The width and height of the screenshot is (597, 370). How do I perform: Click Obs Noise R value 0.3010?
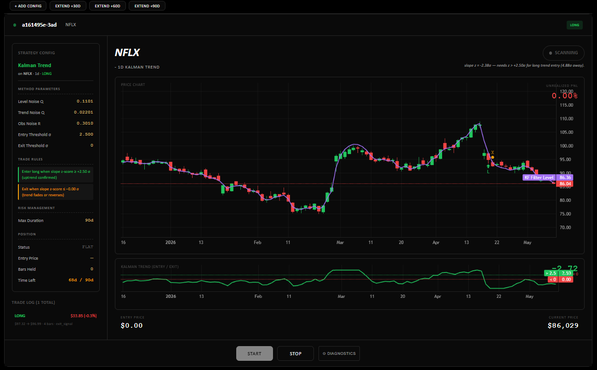tap(85, 123)
